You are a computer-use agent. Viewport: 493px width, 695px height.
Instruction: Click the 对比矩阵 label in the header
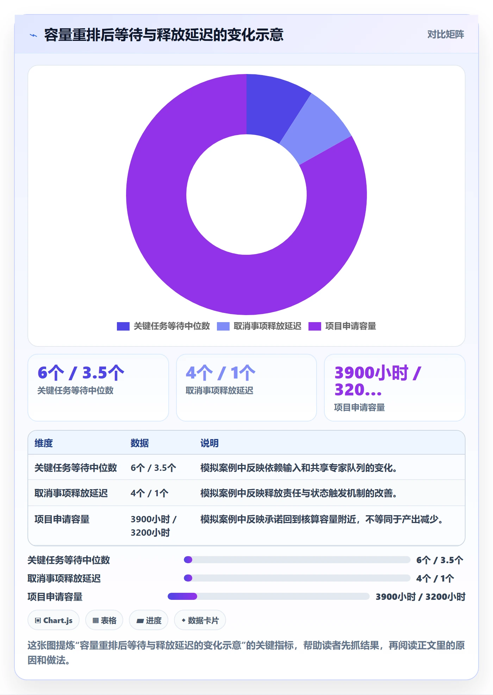445,35
